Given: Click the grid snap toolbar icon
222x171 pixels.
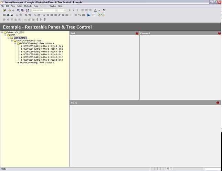Looking at the screenshot, I should point(17,15).
